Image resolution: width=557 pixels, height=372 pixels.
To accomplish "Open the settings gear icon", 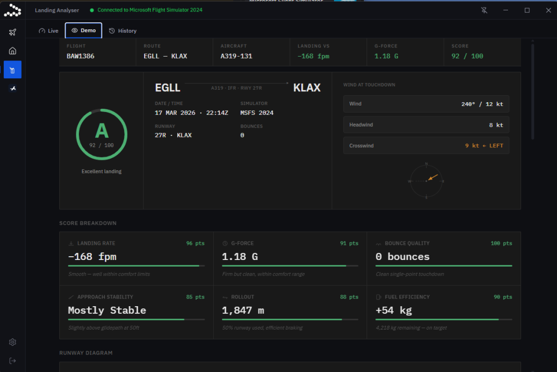I will pos(13,342).
